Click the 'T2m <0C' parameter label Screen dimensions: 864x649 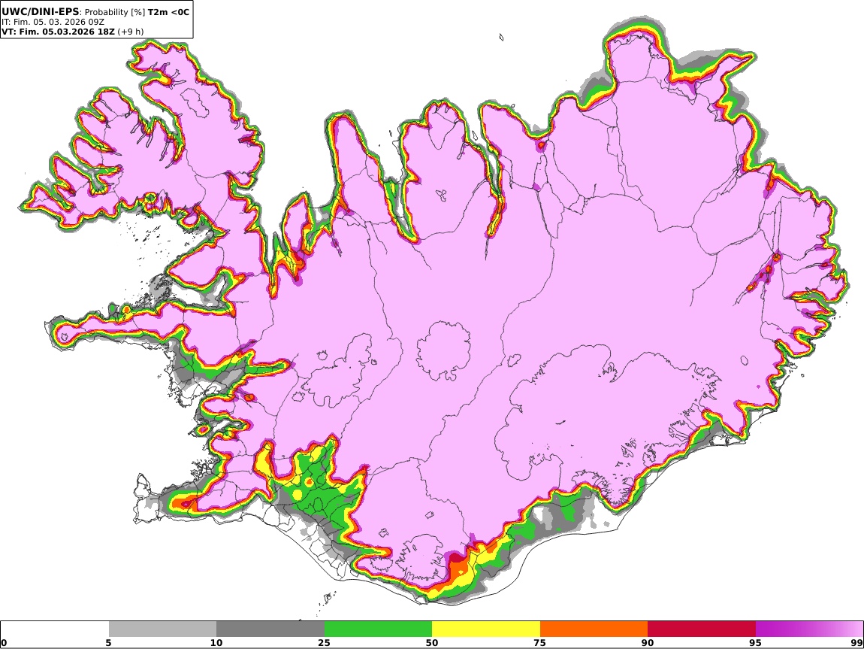coord(168,11)
